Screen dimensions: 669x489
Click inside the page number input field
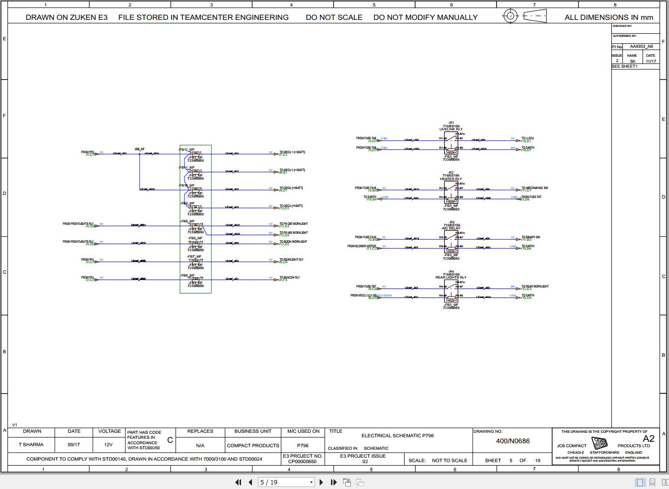pos(278,482)
